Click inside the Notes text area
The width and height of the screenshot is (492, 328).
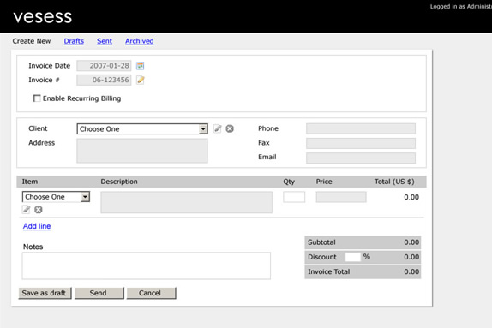click(x=147, y=265)
